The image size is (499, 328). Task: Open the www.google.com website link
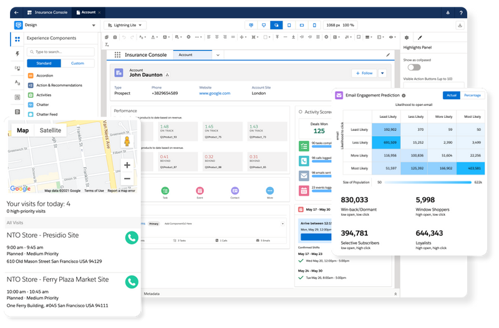(215, 93)
